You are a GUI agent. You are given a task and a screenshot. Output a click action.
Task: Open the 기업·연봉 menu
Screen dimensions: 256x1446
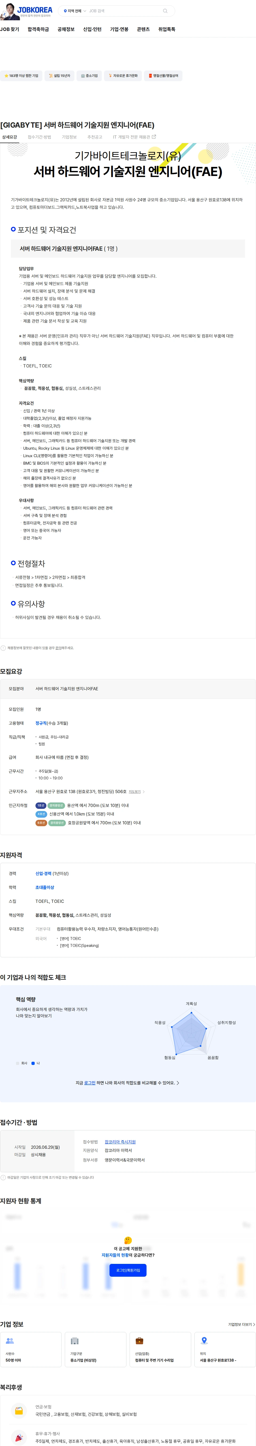(119, 29)
